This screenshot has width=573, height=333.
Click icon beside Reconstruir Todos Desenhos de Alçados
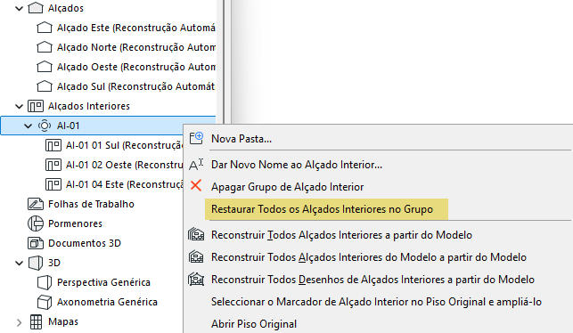pyautogui.click(x=196, y=280)
